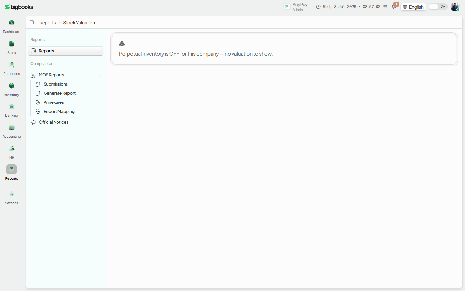The image size is (465, 291).
Task: Open the Dashboard module icon
Action: coord(12,23)
